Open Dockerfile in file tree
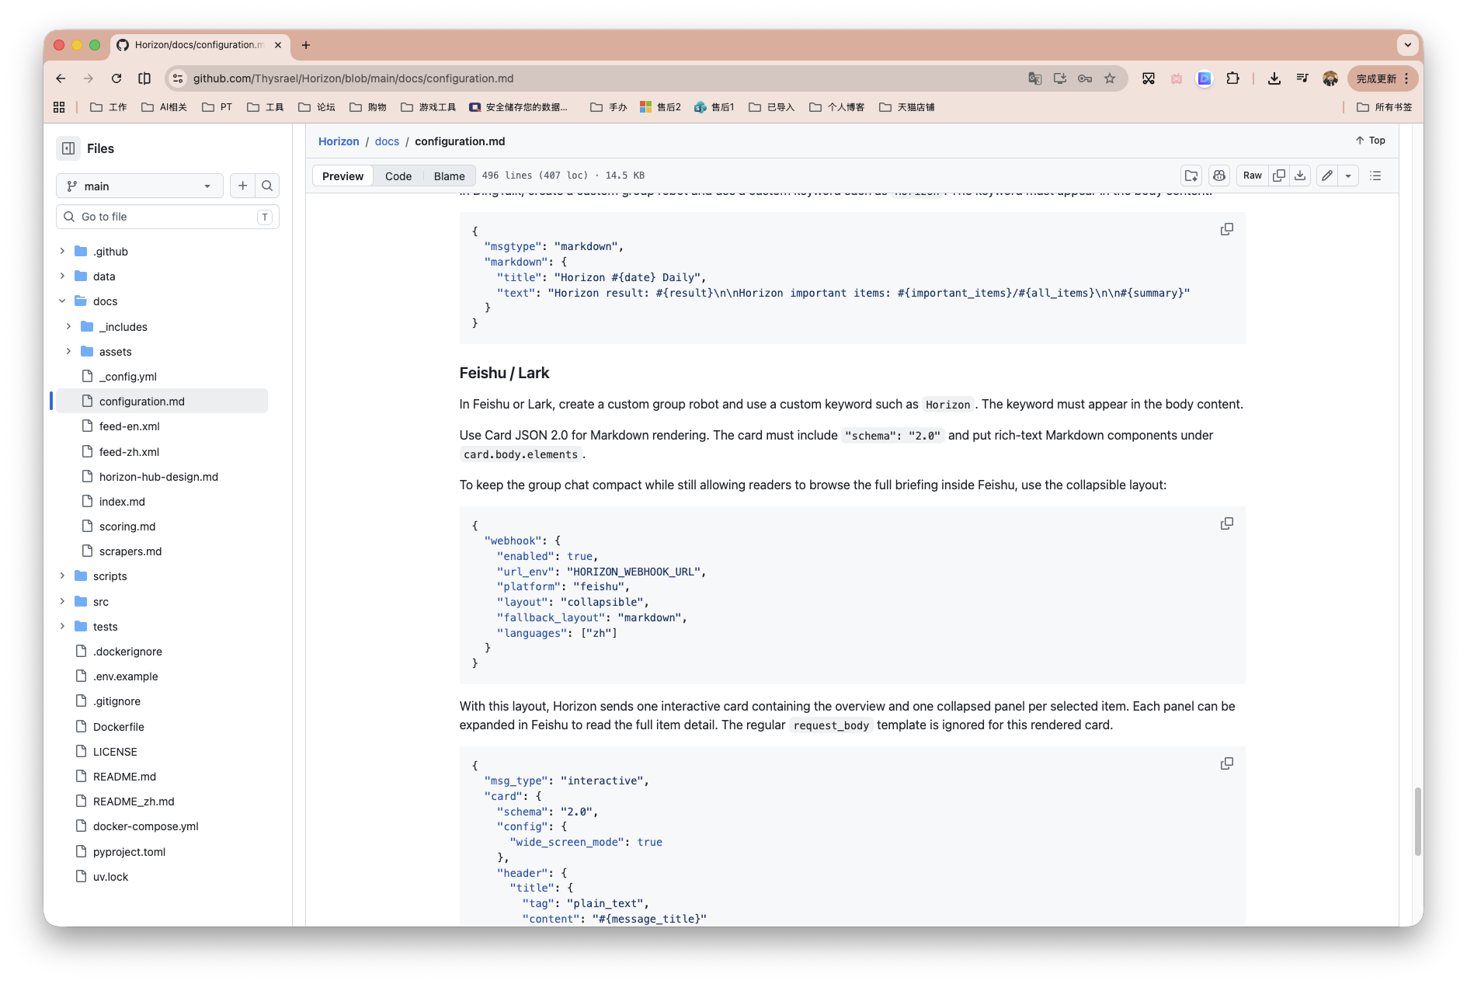The width and height of the screenshot is (1467, 984). (x=119, y=727)
